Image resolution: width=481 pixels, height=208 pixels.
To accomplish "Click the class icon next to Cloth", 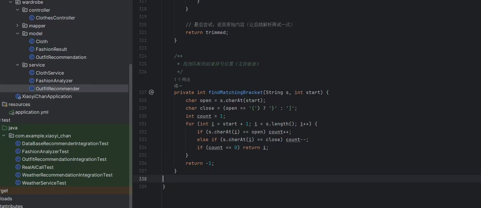I will coord(32,41).
